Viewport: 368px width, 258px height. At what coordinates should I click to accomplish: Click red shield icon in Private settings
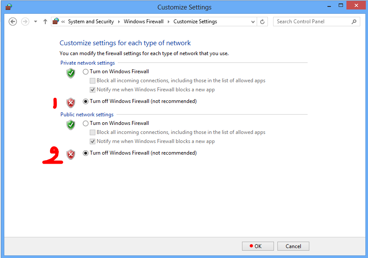click(71, 103)
